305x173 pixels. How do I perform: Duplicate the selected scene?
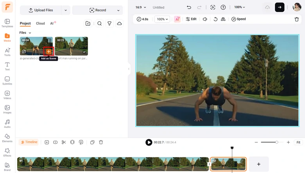pos(92,142)
